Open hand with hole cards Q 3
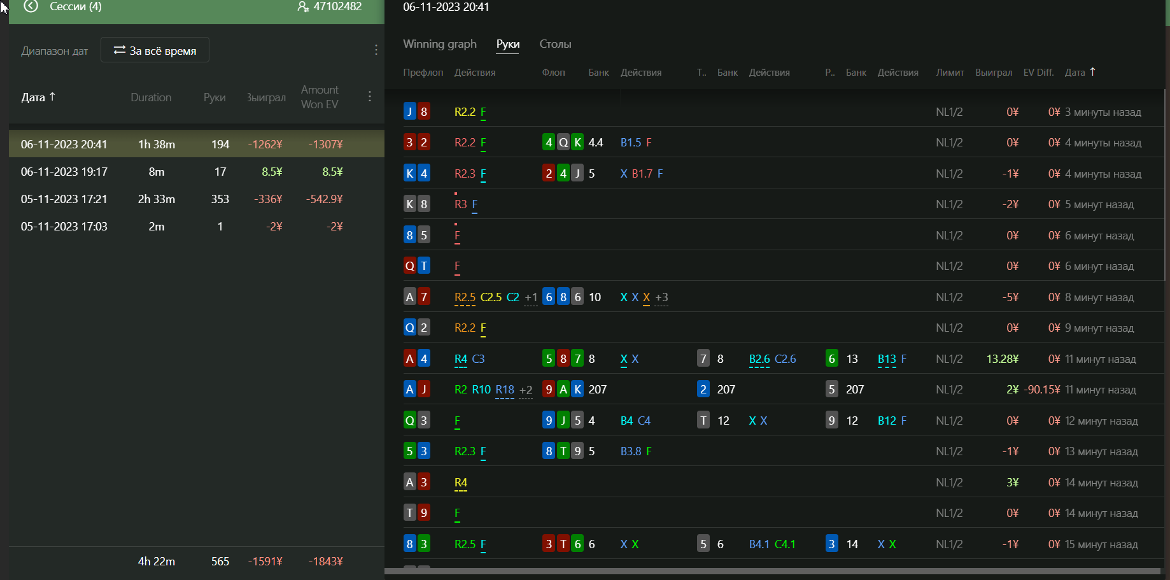 [x=783, y=421]
